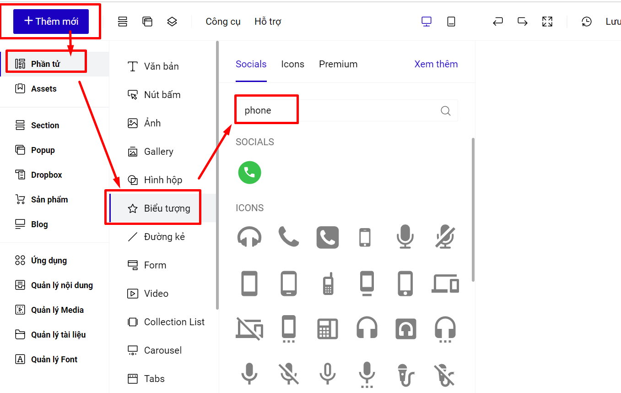The height and width of the screenshot is (393, 621).
Task: Open the Xem thêm link
Action: pyautogui.click(x=436, y=64)
